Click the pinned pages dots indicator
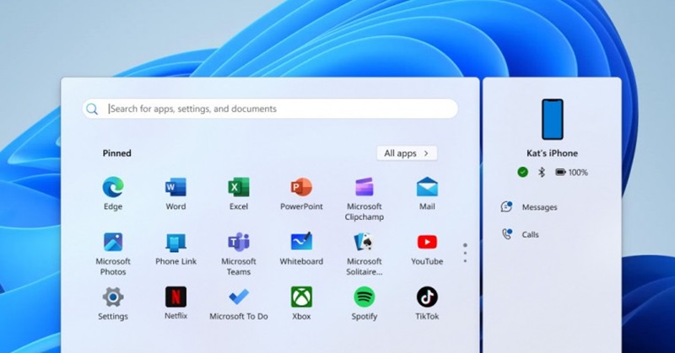The image size is (675, 353). pos(465,254)
